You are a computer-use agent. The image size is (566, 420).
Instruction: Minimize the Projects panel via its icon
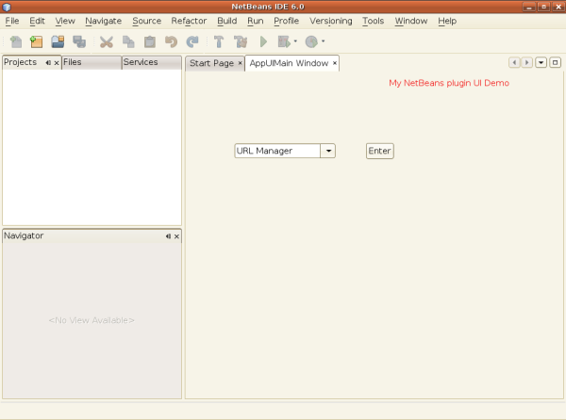pyautogui.click(x=48, y=63)
